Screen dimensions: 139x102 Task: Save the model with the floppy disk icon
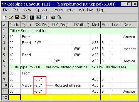(17, 17)
